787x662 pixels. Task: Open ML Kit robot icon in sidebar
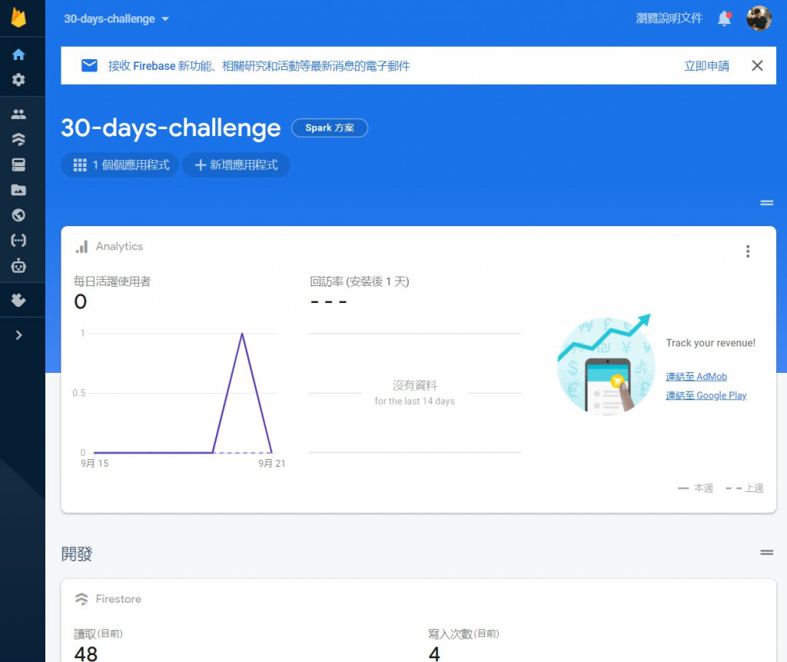pyautogui.click(x=18, y=265)
